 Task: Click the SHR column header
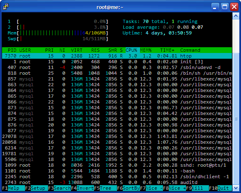pyautogui.click(x=112, y=50)
